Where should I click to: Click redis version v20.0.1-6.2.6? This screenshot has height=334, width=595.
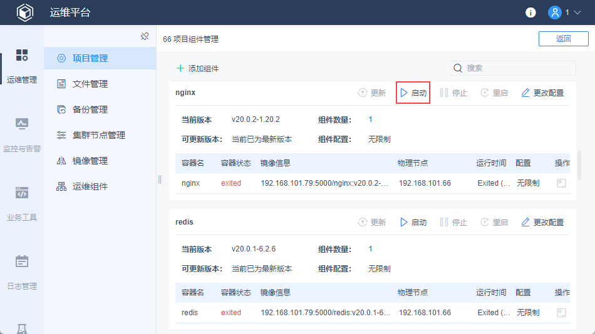pyautogui.click(x=254, y=249)
